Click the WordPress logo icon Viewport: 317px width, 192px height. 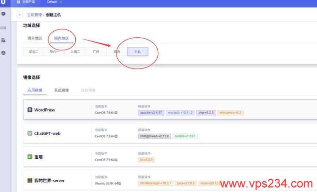tap(30, 110)
